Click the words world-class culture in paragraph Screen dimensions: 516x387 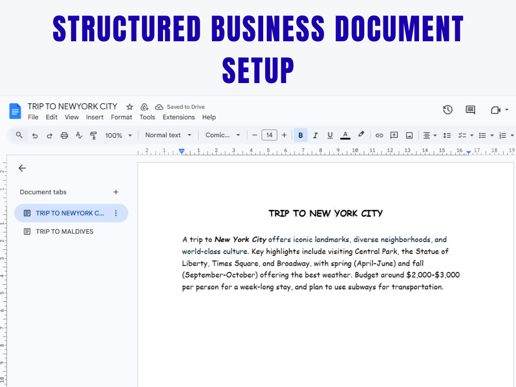coord(215,251)
